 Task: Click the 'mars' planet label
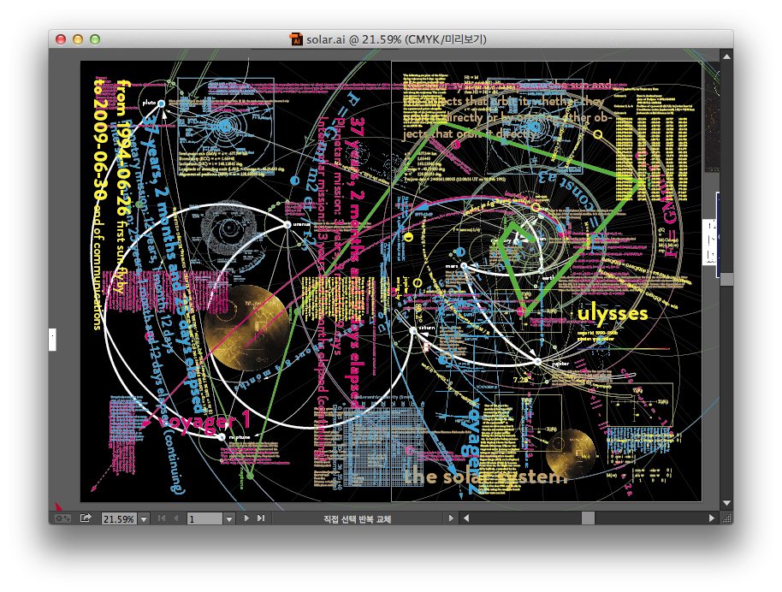(x=452, y=266)
